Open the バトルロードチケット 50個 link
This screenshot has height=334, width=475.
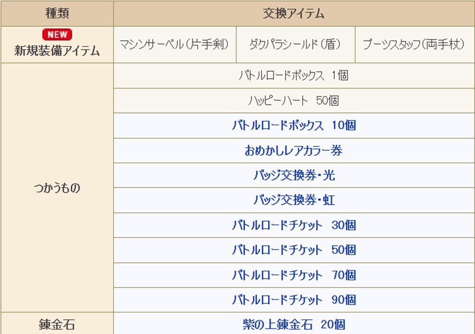tap(294, 250)
